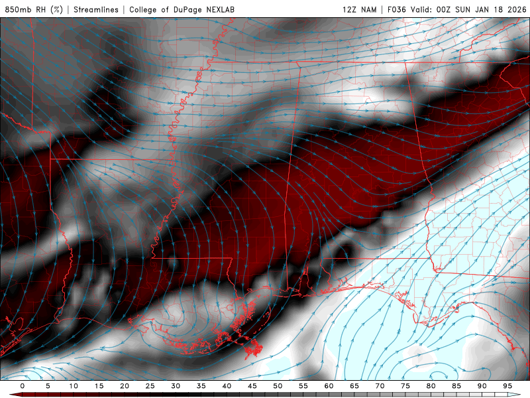
Task: Click the 55 label on the RH scale
Action: pos(303,386)
